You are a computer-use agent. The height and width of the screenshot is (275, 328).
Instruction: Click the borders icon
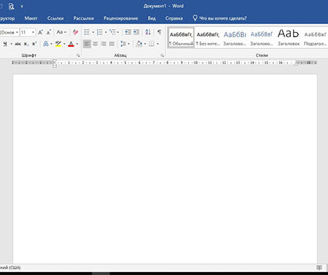[152, 44]
